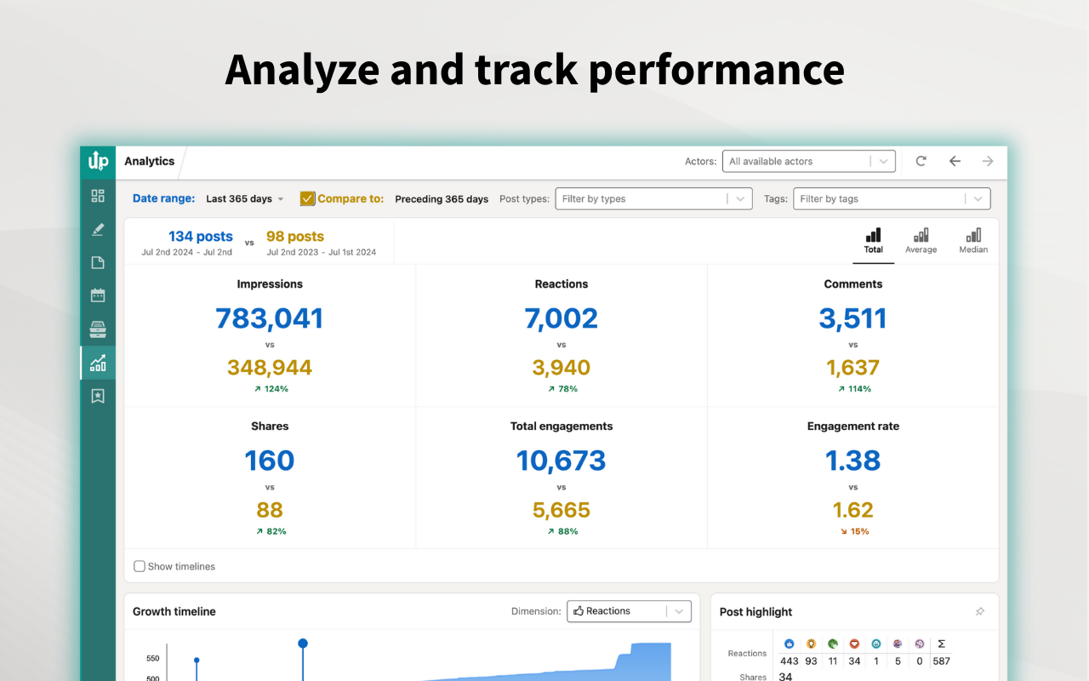The width and height of the screenshot is (1089, 681).
Task: Open the compose pencil icon in sidebar
Action: point(98,229)
